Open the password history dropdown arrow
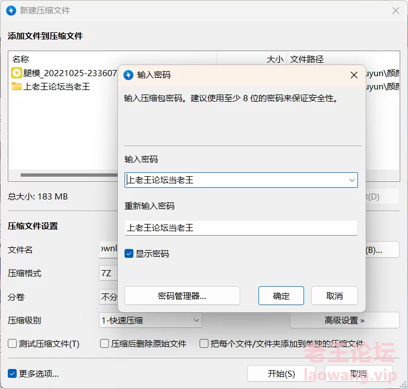Image resolution: width=408 pixels, height=389 pixels. tap(352, 180)
